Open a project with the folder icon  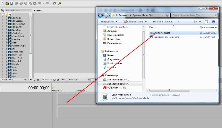(7, 3)
